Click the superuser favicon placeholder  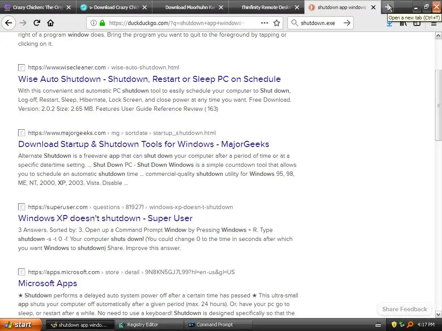(x=22, y=207)
